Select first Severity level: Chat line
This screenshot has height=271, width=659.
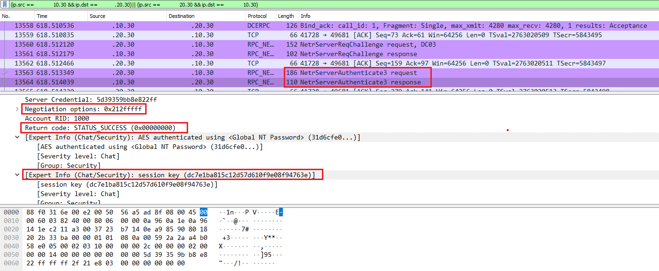tap(78, 156)
